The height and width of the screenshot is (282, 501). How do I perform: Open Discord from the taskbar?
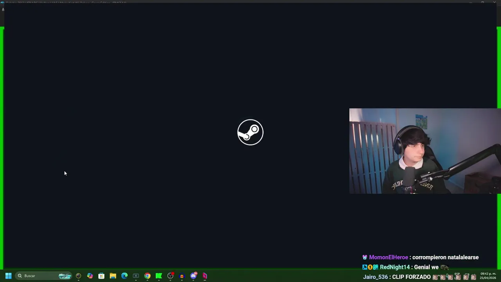(193, 276)
